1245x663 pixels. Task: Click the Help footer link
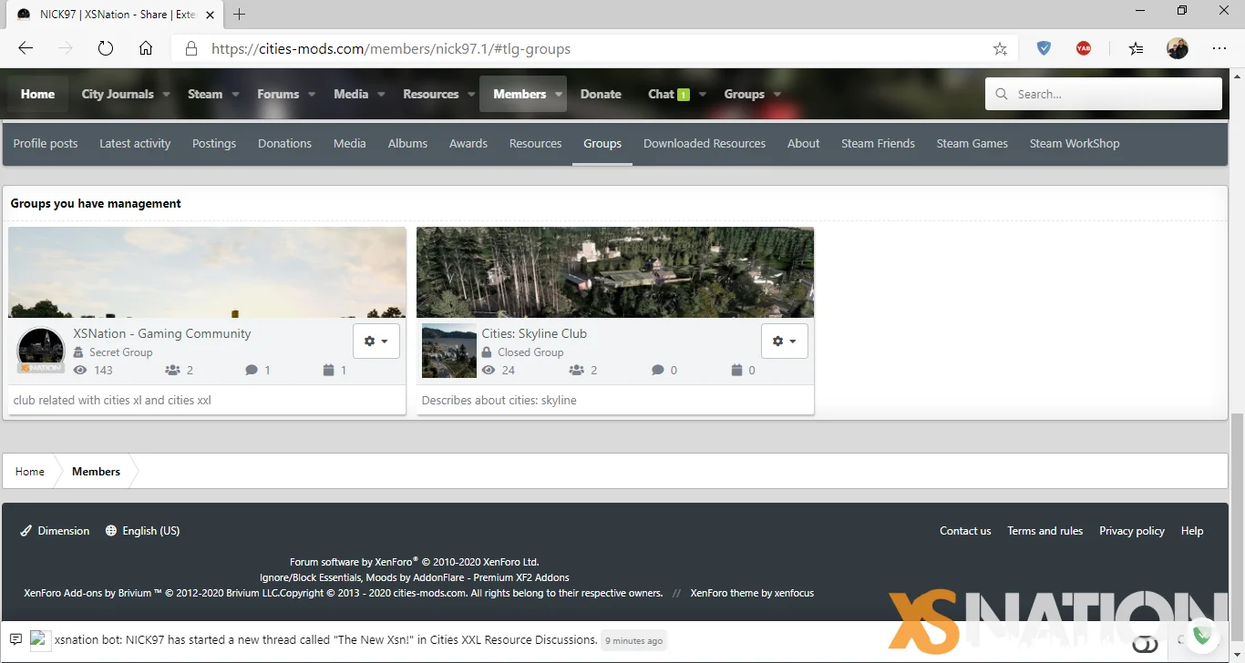point(1192,531)
